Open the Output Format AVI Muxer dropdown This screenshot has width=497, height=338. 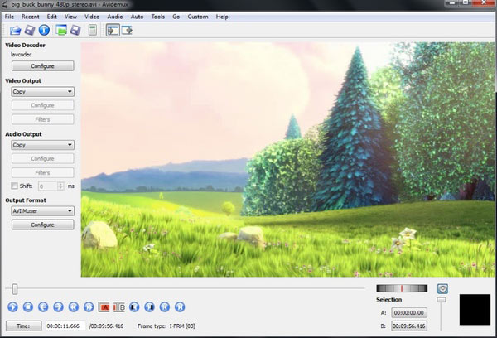click(43, 211)
